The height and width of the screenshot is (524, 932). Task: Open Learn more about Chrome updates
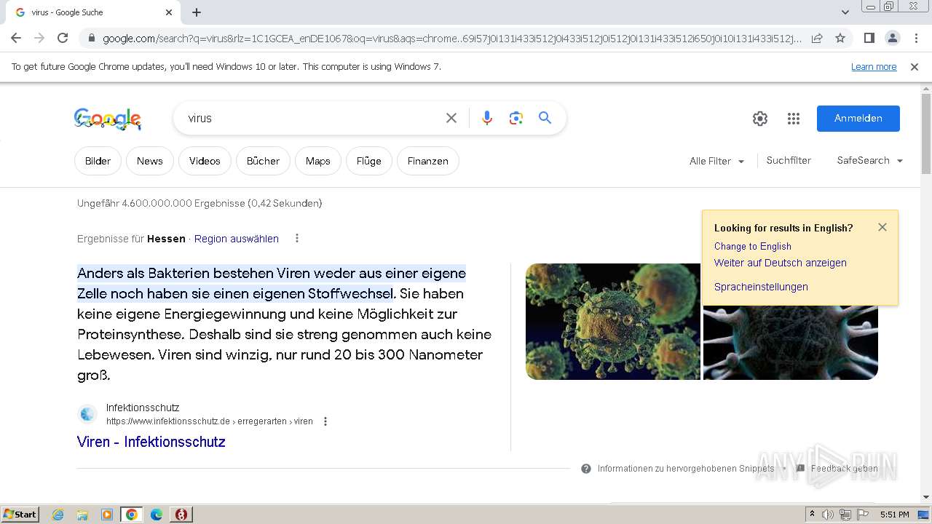click(874, 66)
